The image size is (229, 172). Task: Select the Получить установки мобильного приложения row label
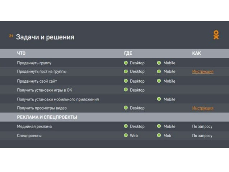tap(58, 99)
